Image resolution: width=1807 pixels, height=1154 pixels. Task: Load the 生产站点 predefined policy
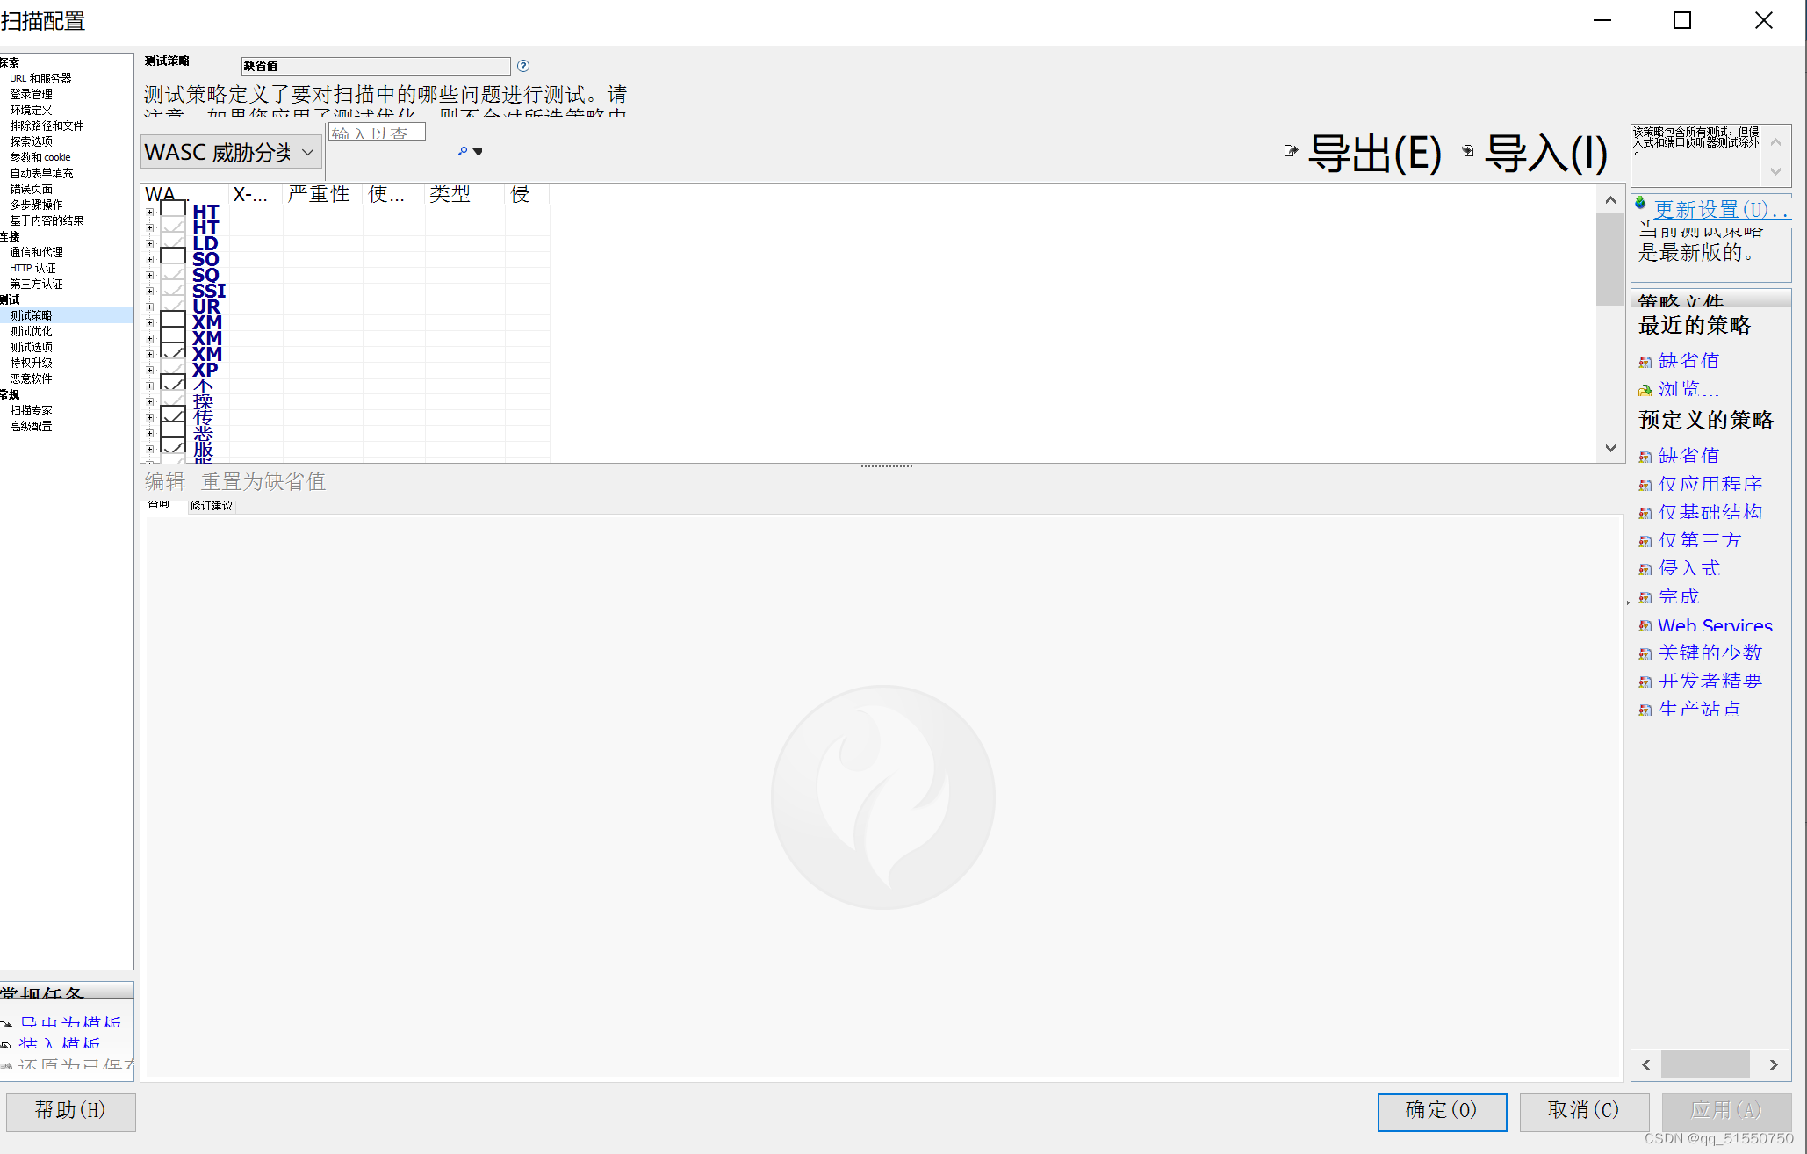pyautogui.click(x=1699, y=710)
